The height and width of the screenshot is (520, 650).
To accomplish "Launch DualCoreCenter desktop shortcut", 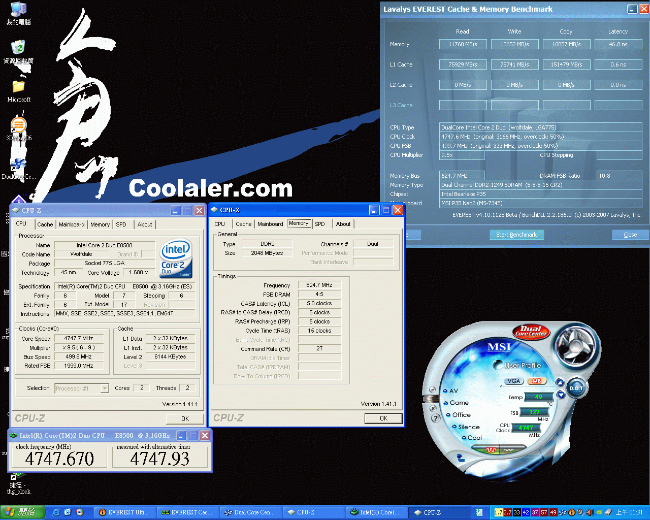I will click(19, 168).
